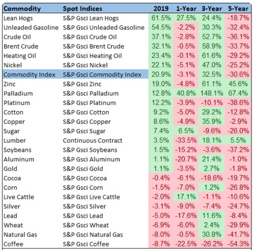Screen dimensions: 253x250
Task: Click Coffee 5-Year value -54.3%
Action: click(238, 244)
